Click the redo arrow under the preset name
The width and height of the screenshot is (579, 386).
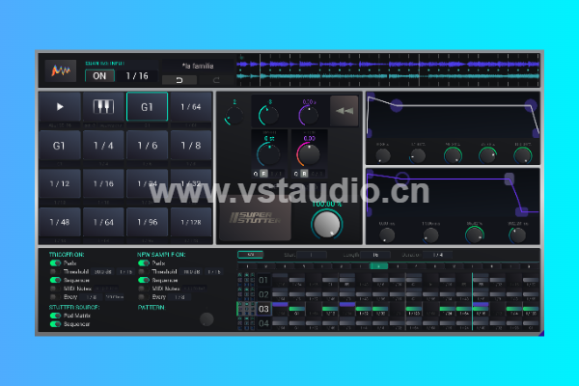[216, 80]
